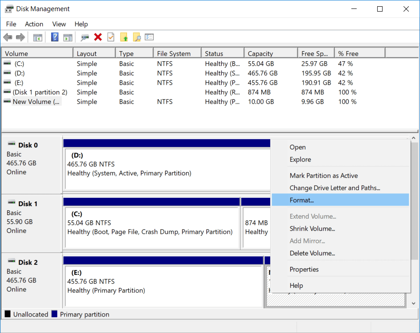
Task: Click the blue Help question mark icon
Action: (x=55, y=37)
